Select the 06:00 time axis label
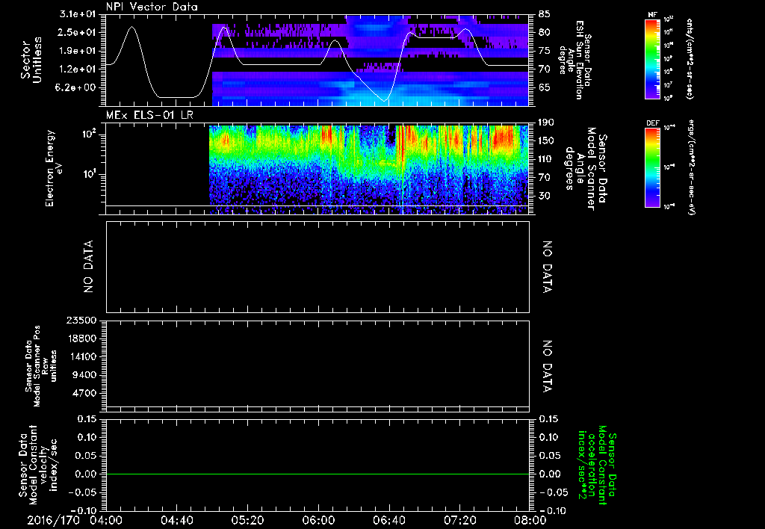The image size is (765, 529). (x=318, y=520)
